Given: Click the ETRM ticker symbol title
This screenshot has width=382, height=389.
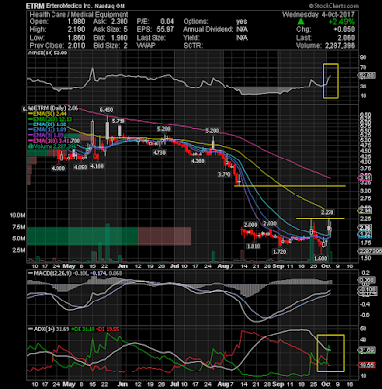Looking at the screenshot, I should click(x=35, y=6).
